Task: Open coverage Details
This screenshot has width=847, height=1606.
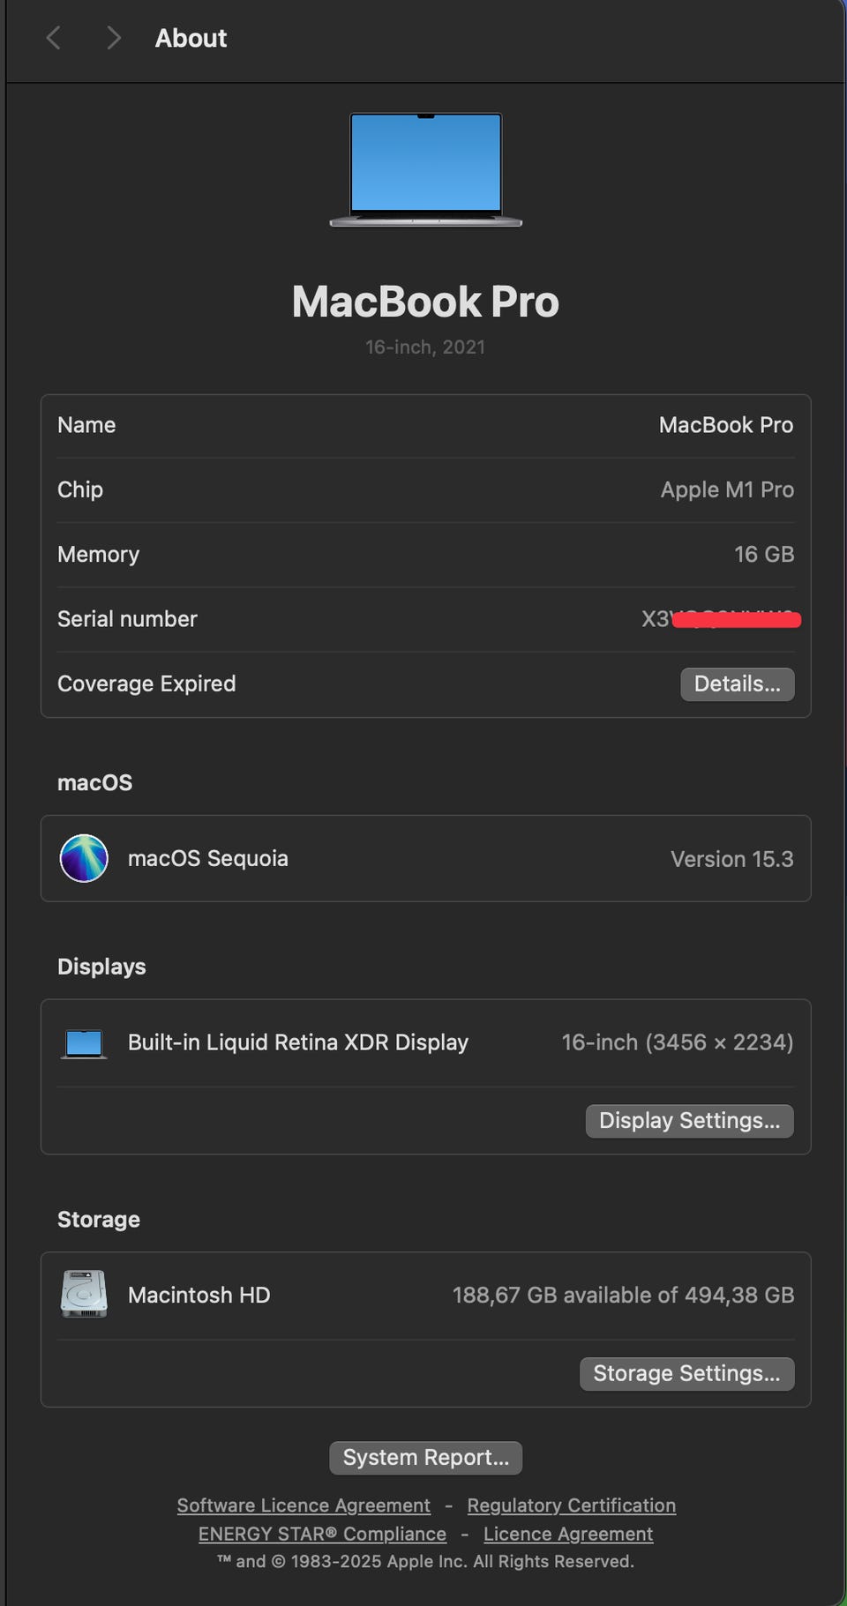Action: click(x=737, y=684)
